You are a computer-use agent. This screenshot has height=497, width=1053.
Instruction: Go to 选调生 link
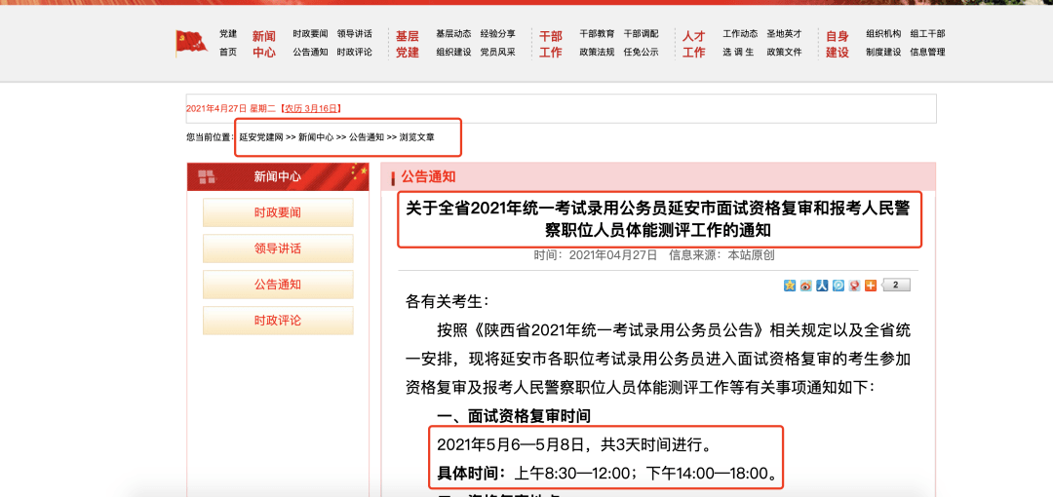738,52
